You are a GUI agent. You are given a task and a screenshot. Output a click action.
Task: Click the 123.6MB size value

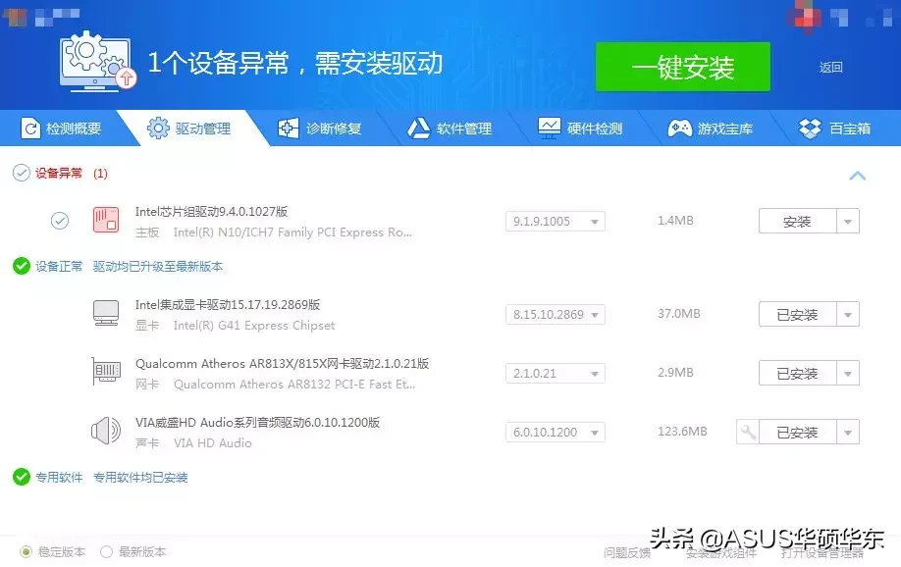point(682,431)
